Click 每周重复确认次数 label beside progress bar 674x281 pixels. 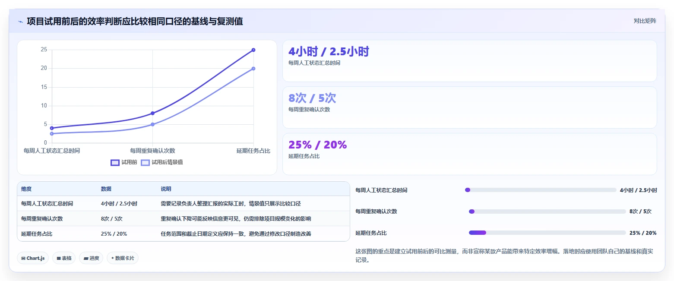(x=376, y=212)
